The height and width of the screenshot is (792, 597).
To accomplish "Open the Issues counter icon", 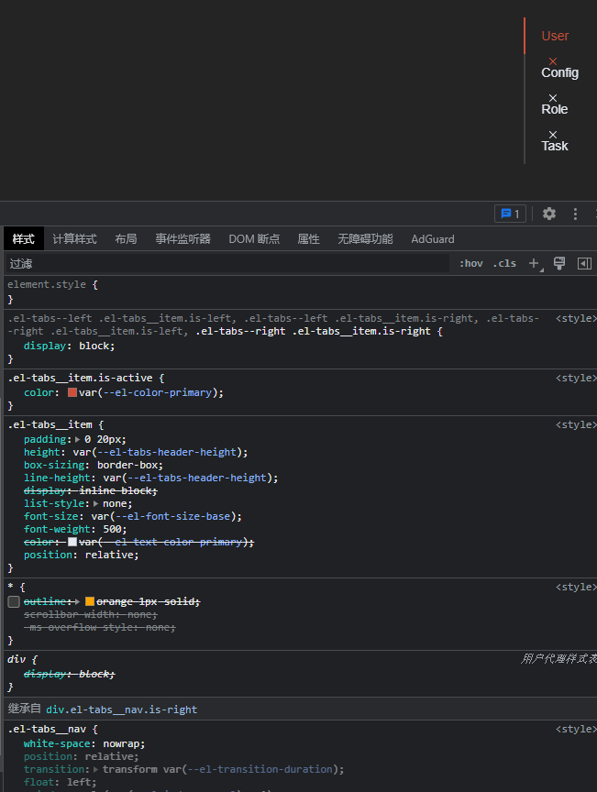I will pos(510,213).
